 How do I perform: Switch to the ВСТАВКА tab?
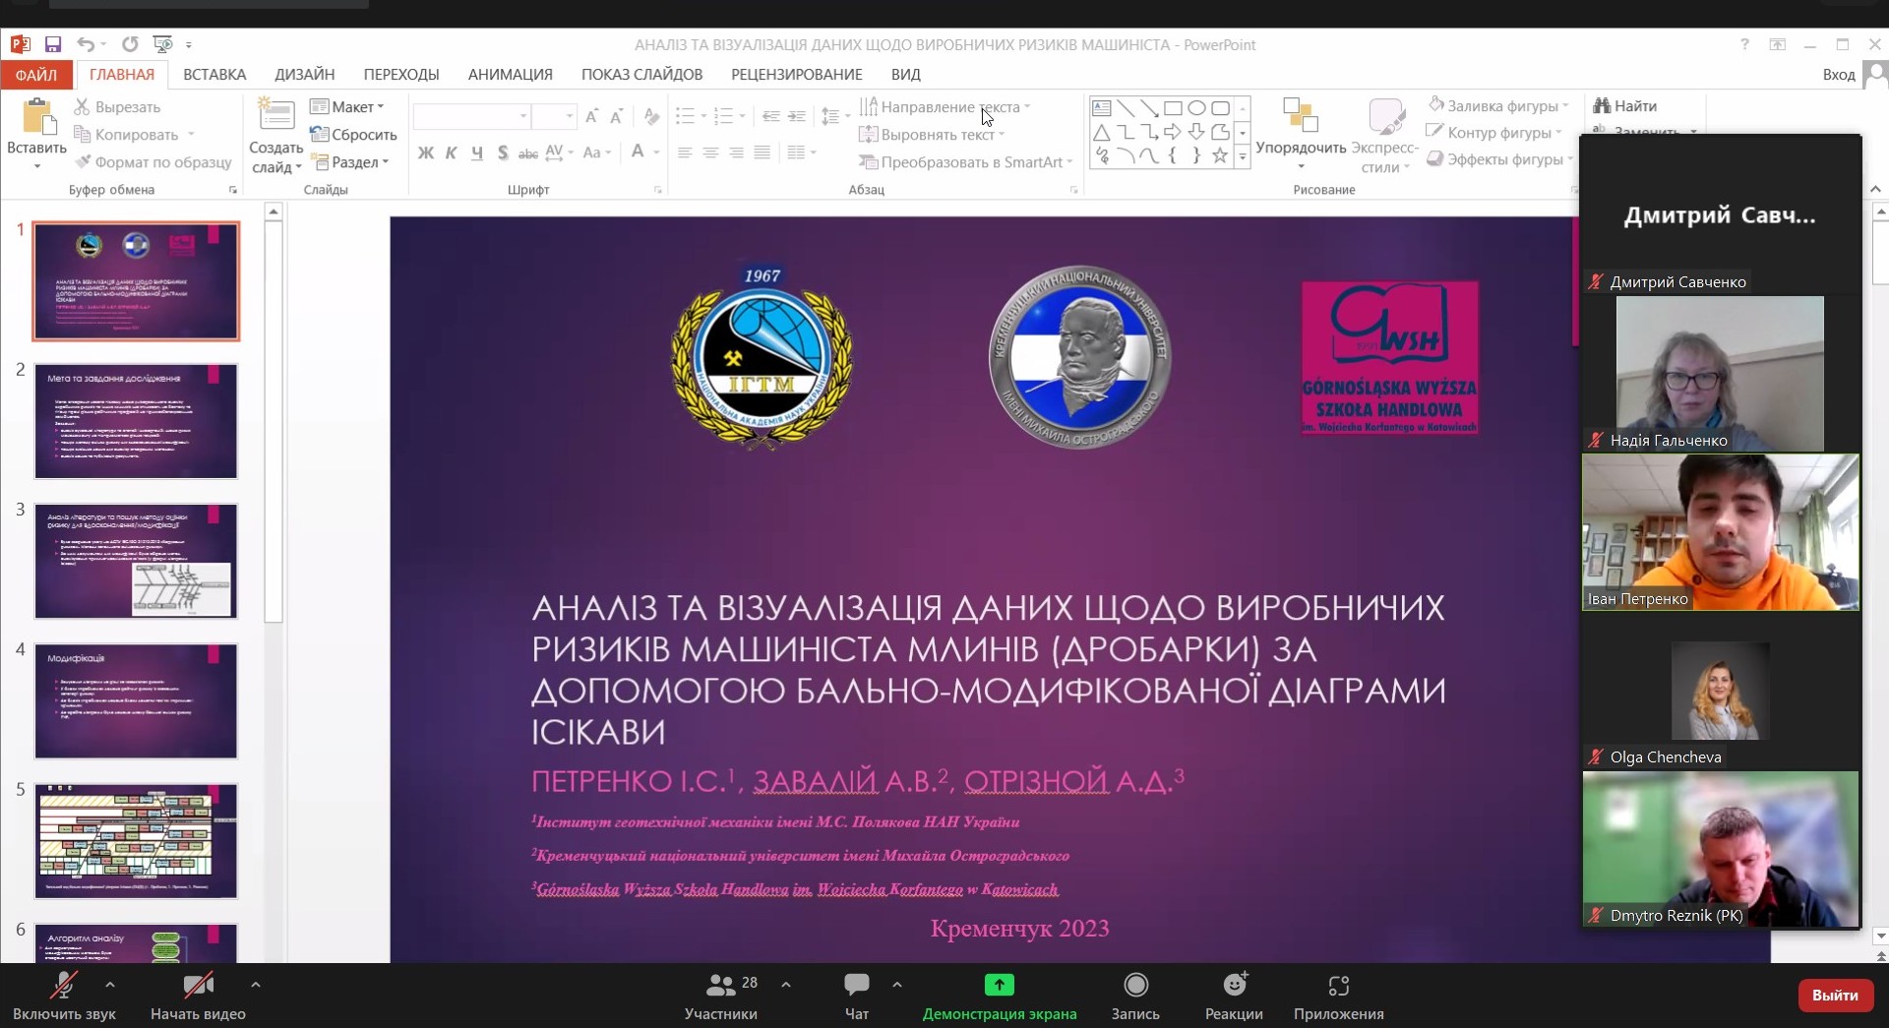tap(214, 75)
